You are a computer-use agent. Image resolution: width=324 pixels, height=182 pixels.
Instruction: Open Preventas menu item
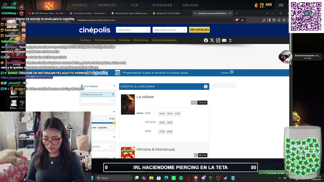pos(125,40)
